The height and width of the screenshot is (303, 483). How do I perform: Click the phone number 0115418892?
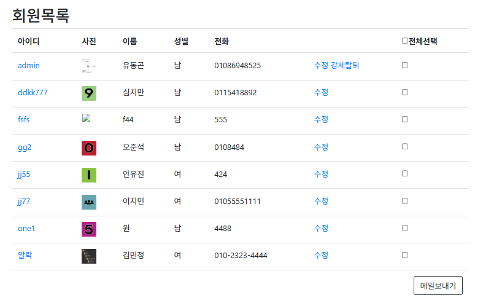(x=235, y=93)
